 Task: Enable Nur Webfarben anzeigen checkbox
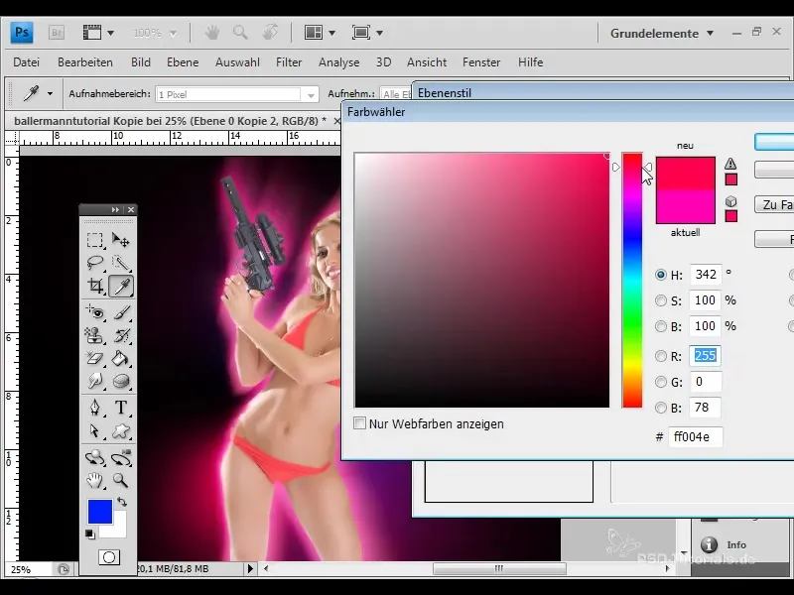coord(359,423)
